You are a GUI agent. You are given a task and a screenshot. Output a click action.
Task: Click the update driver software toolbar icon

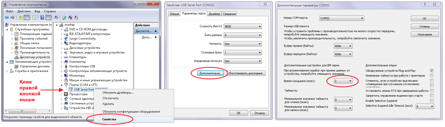(64, 18)
